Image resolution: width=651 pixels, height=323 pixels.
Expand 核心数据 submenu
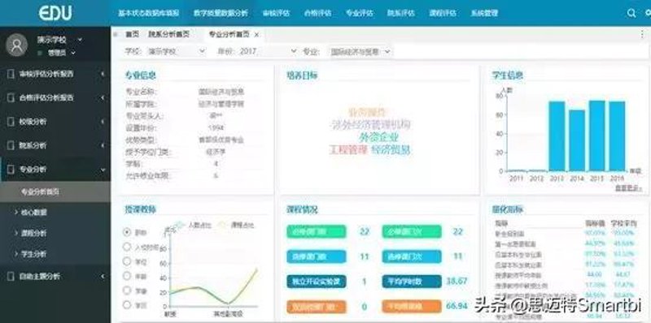(15, 212)
